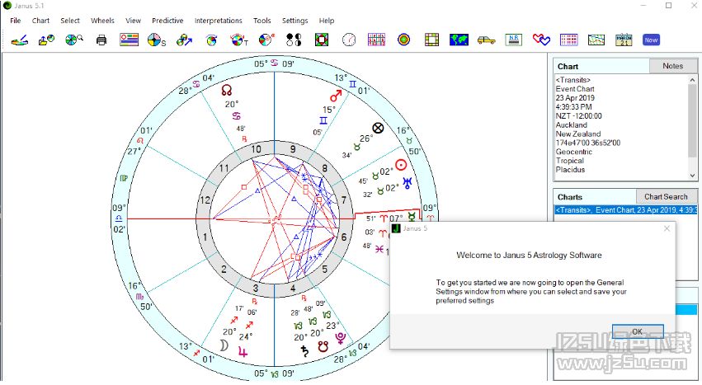
Task: Click the square chart-style diamond icon
Action: [322, 40]
